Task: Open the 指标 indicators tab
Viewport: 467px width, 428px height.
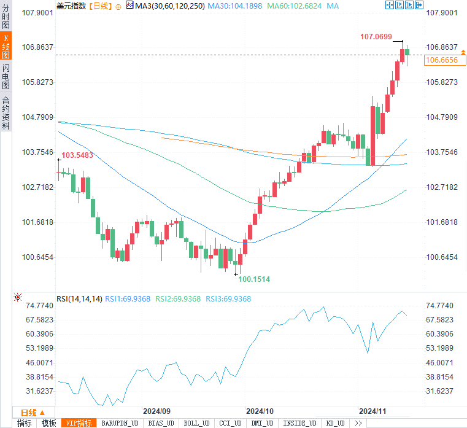Action: coord(24,423)
